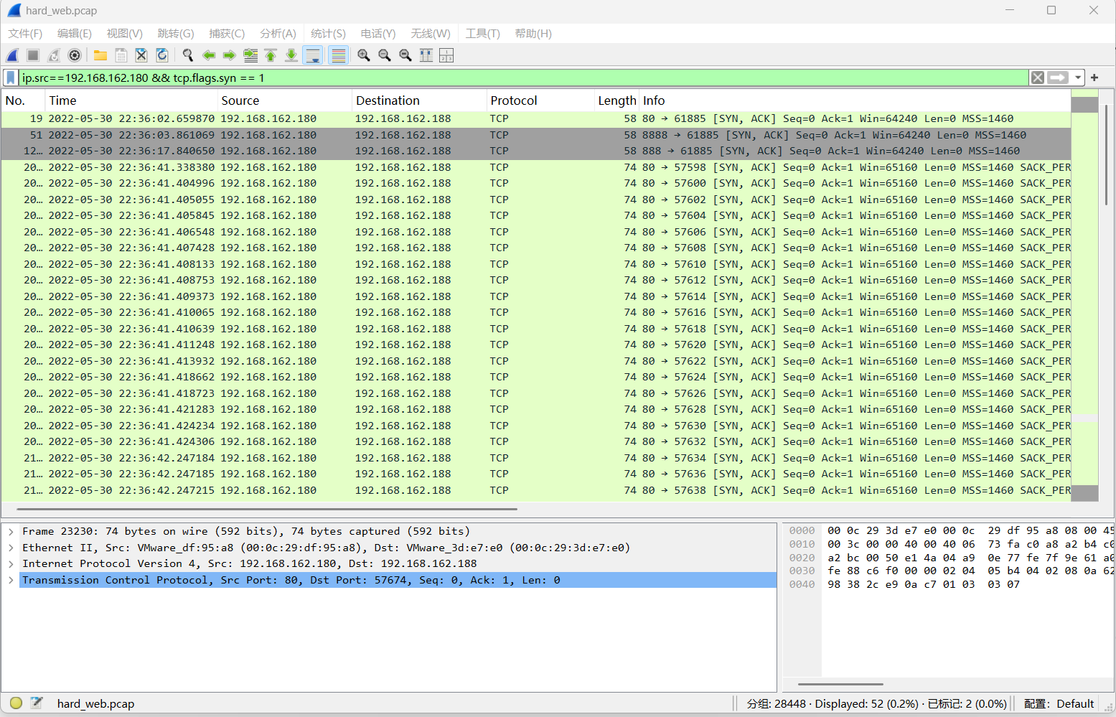1116x717 pixels.
Task: Open the 捕获(C) menu
Action: [x=227, y=34]
